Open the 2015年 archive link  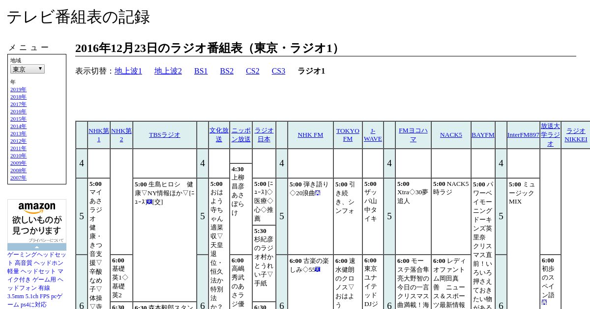18,119
